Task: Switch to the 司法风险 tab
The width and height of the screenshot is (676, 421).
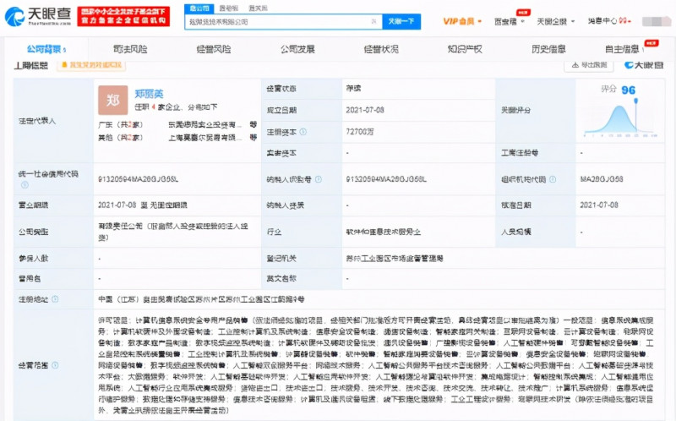Action: click(x=129, y=49)
